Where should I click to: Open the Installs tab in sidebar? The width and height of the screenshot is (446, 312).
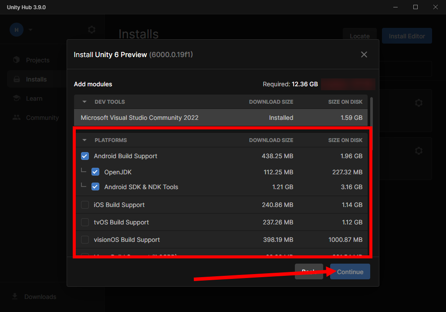tap(37, 79)
